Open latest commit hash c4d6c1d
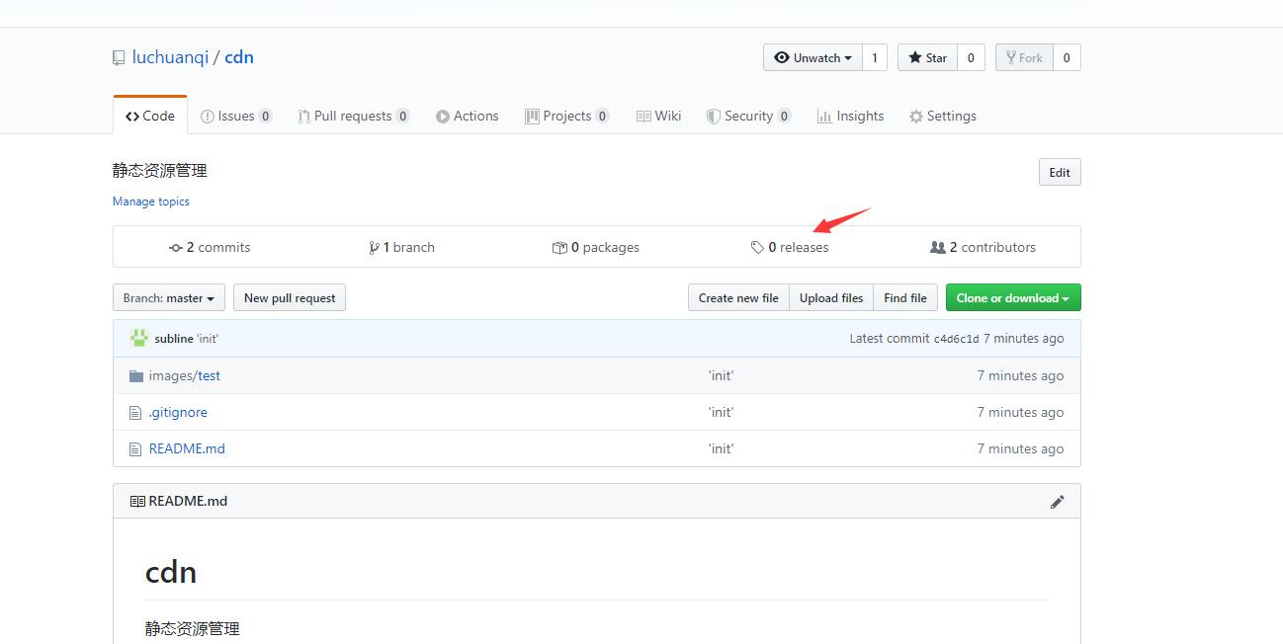1283x644 pixels. [956, 339]
